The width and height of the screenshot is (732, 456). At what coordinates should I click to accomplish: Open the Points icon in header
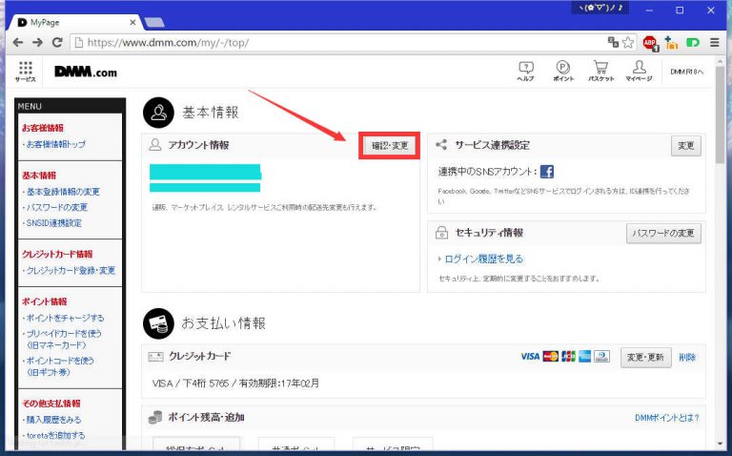tap(563, 72)
